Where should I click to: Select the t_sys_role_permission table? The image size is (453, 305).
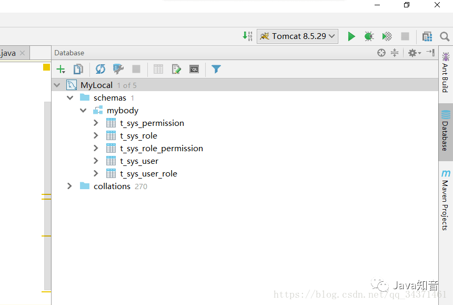pyautogui.click(x=161, y=149)
